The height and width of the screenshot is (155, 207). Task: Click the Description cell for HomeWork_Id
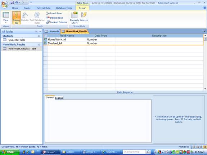click(x=159, y=39)
